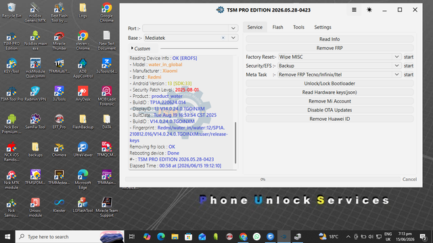The width and height of the screenshot is (433, 243).
Task: Click the Remove FRP button
Action: [x=329, y=48]
